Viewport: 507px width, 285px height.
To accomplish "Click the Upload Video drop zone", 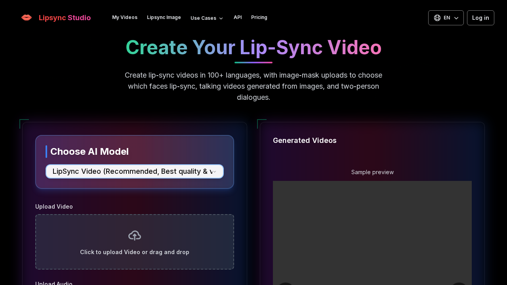I will tap(134, 241).
